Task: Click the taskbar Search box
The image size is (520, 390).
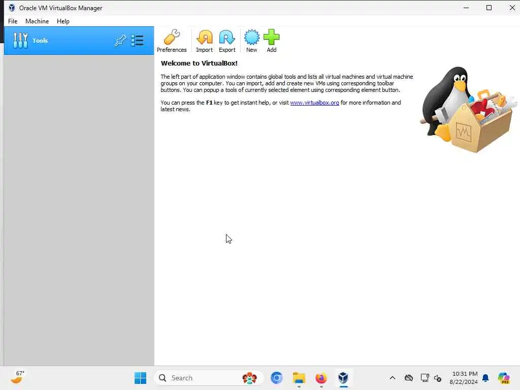Action: pyautogui.click(x=208, y=378)
